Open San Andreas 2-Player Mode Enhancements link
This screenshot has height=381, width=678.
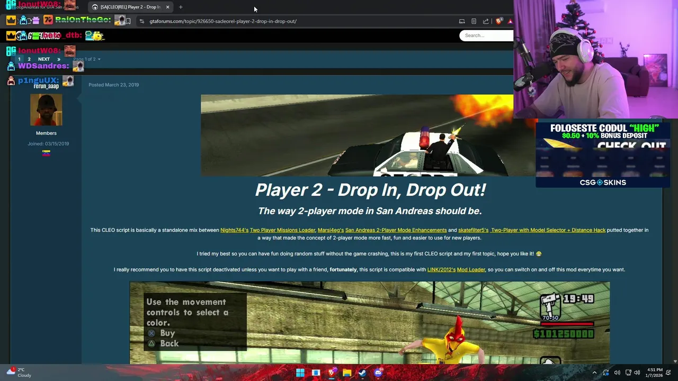(396, 230)
